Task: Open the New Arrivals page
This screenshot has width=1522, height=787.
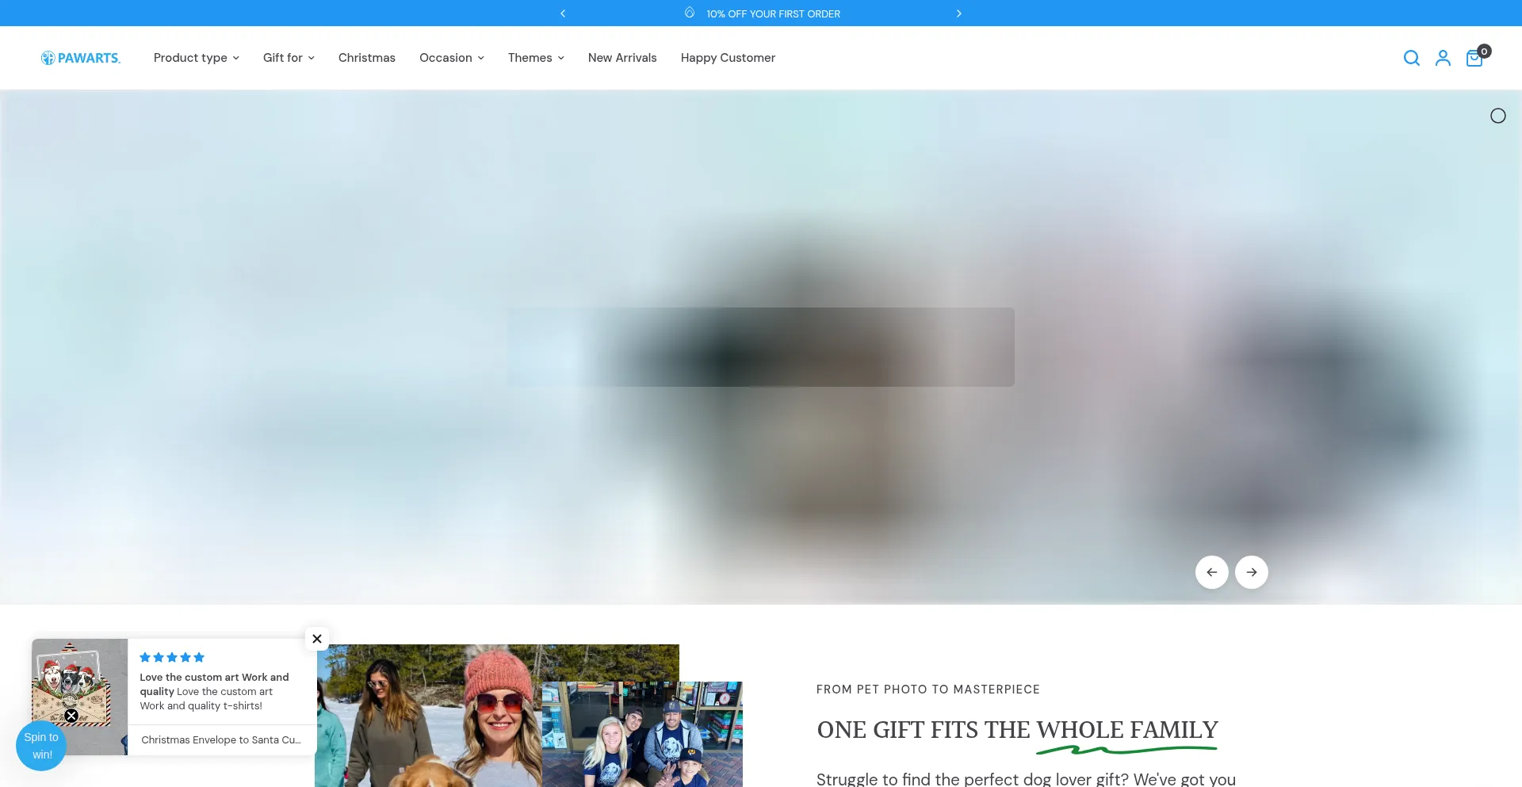Action: point(621,57)
